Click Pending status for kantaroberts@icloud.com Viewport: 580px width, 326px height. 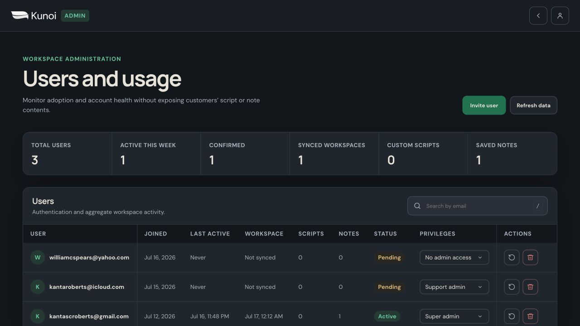[x=389, y=287]
